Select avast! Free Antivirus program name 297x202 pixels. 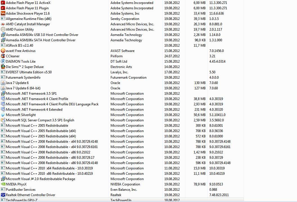pos(21,51)
